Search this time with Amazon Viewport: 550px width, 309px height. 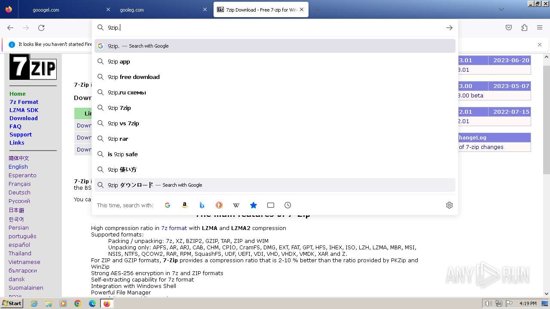tap(185, 205)
